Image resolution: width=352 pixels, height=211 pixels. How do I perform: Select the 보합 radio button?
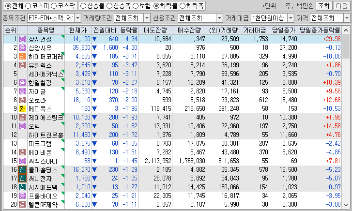pyautogui.click(x=136, y=6)
